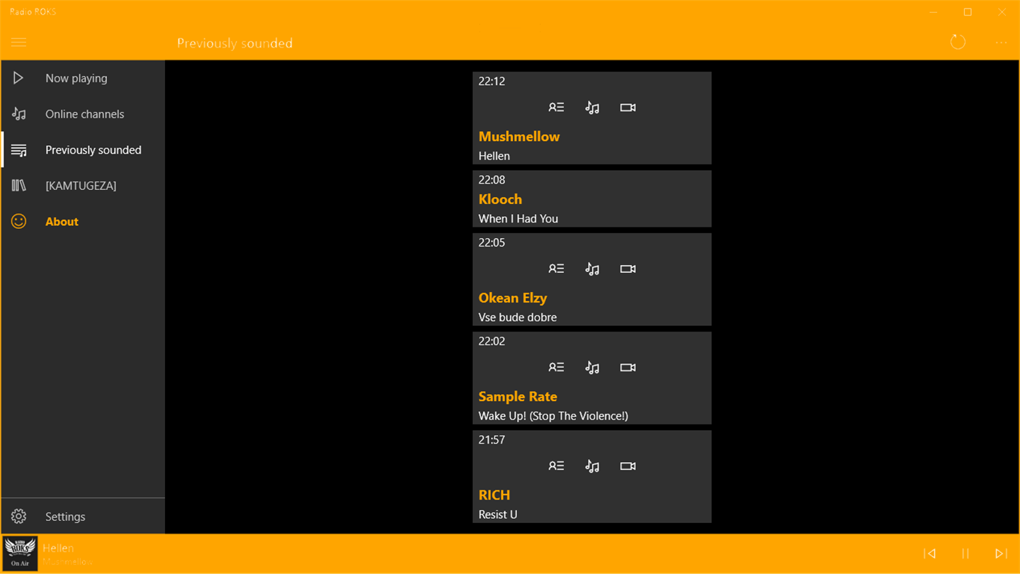This screenshot has width=1020, height=574.
Task: Click the Hellen title in Mushmellow card
Action: coord(494,156)
